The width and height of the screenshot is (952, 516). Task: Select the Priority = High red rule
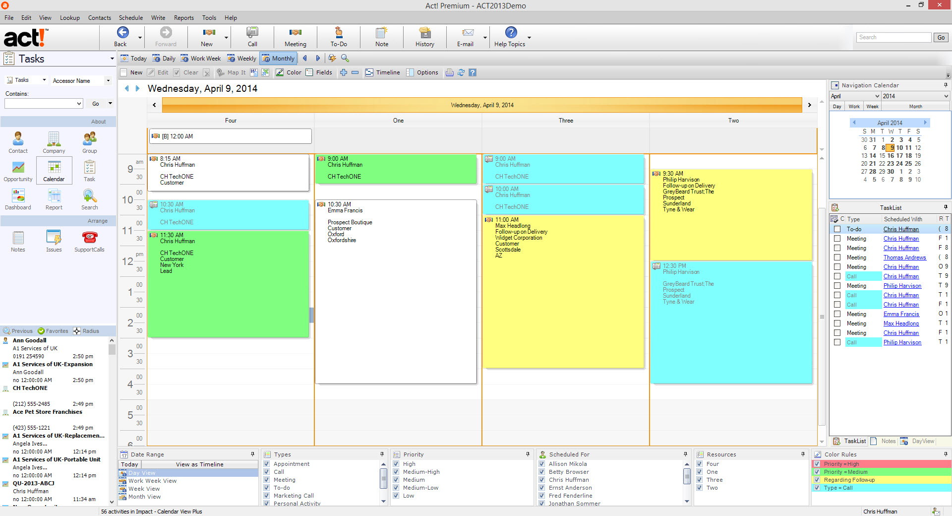pyautogui.click(x=881, y=464)
